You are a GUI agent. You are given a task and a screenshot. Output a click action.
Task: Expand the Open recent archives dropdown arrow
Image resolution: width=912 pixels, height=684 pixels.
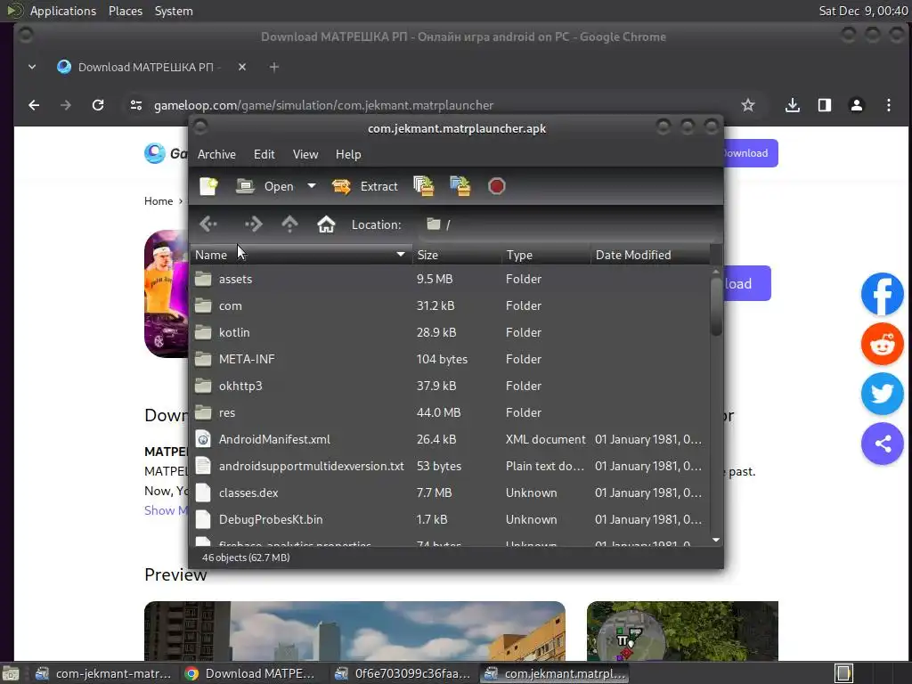pos(312,186)
